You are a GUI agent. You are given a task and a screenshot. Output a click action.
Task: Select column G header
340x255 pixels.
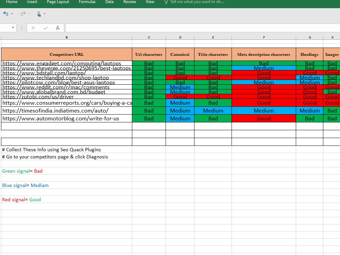point(310,37)
